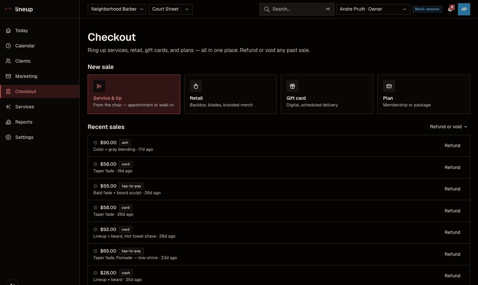This screenshot has height=285, width=478.
Task: Click the Settings gear icon
Action: 8,137
